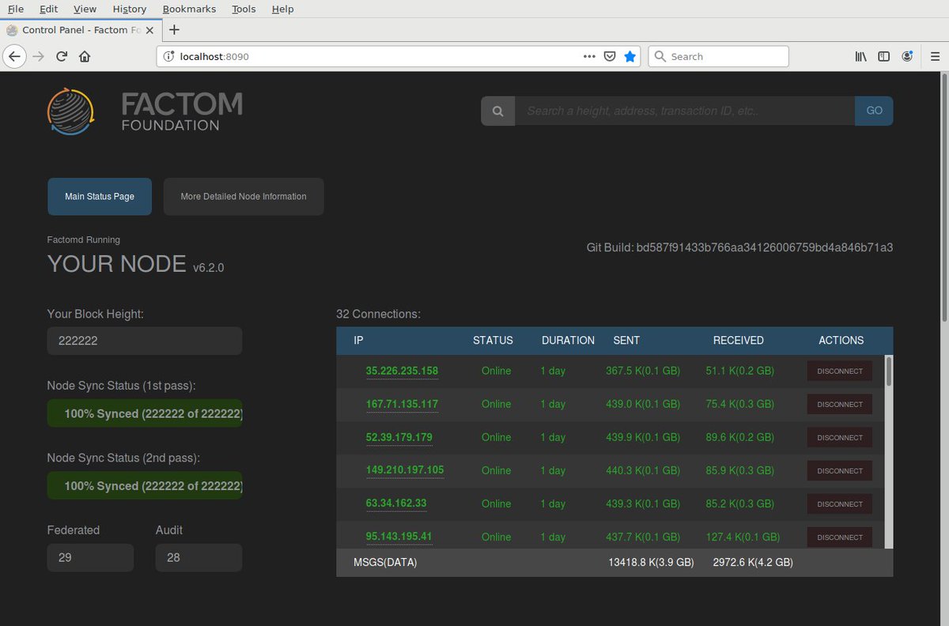Click the Forward arrow in toolbar
949x626 pixels.
[x=37, y=56]
